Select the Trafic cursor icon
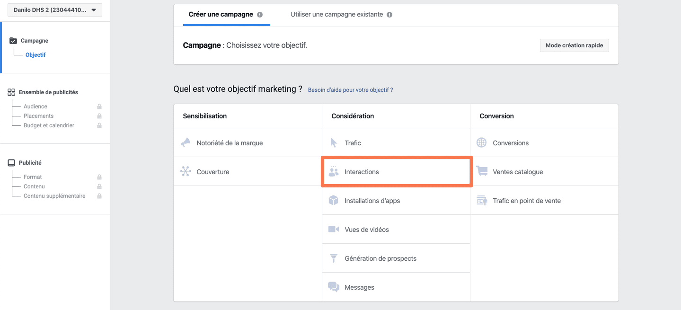The width and height of the screenshot is (681, 310). click(334, 143)
